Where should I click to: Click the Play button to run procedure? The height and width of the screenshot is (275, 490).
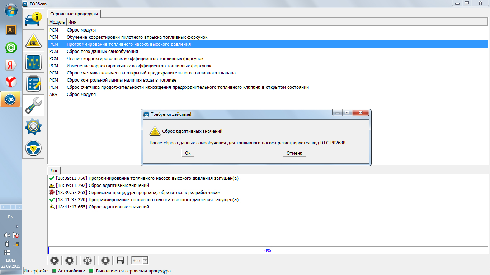pyautogui.click(x=55, y=260)
